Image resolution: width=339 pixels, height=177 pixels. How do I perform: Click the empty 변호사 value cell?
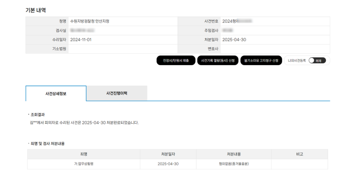[275, 49]
